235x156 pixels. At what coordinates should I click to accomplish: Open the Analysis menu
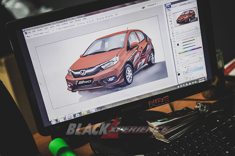(65, 24)
